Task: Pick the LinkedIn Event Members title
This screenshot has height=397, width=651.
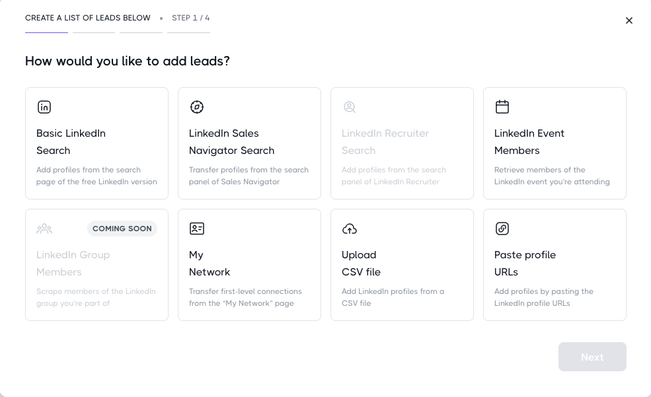Action: click(529, 141)
